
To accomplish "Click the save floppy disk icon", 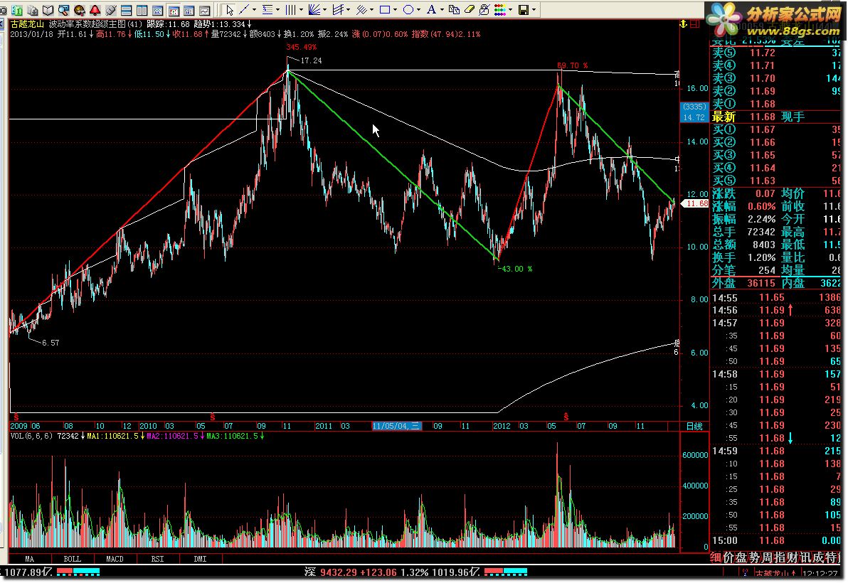I will click(x=524, y=10).
